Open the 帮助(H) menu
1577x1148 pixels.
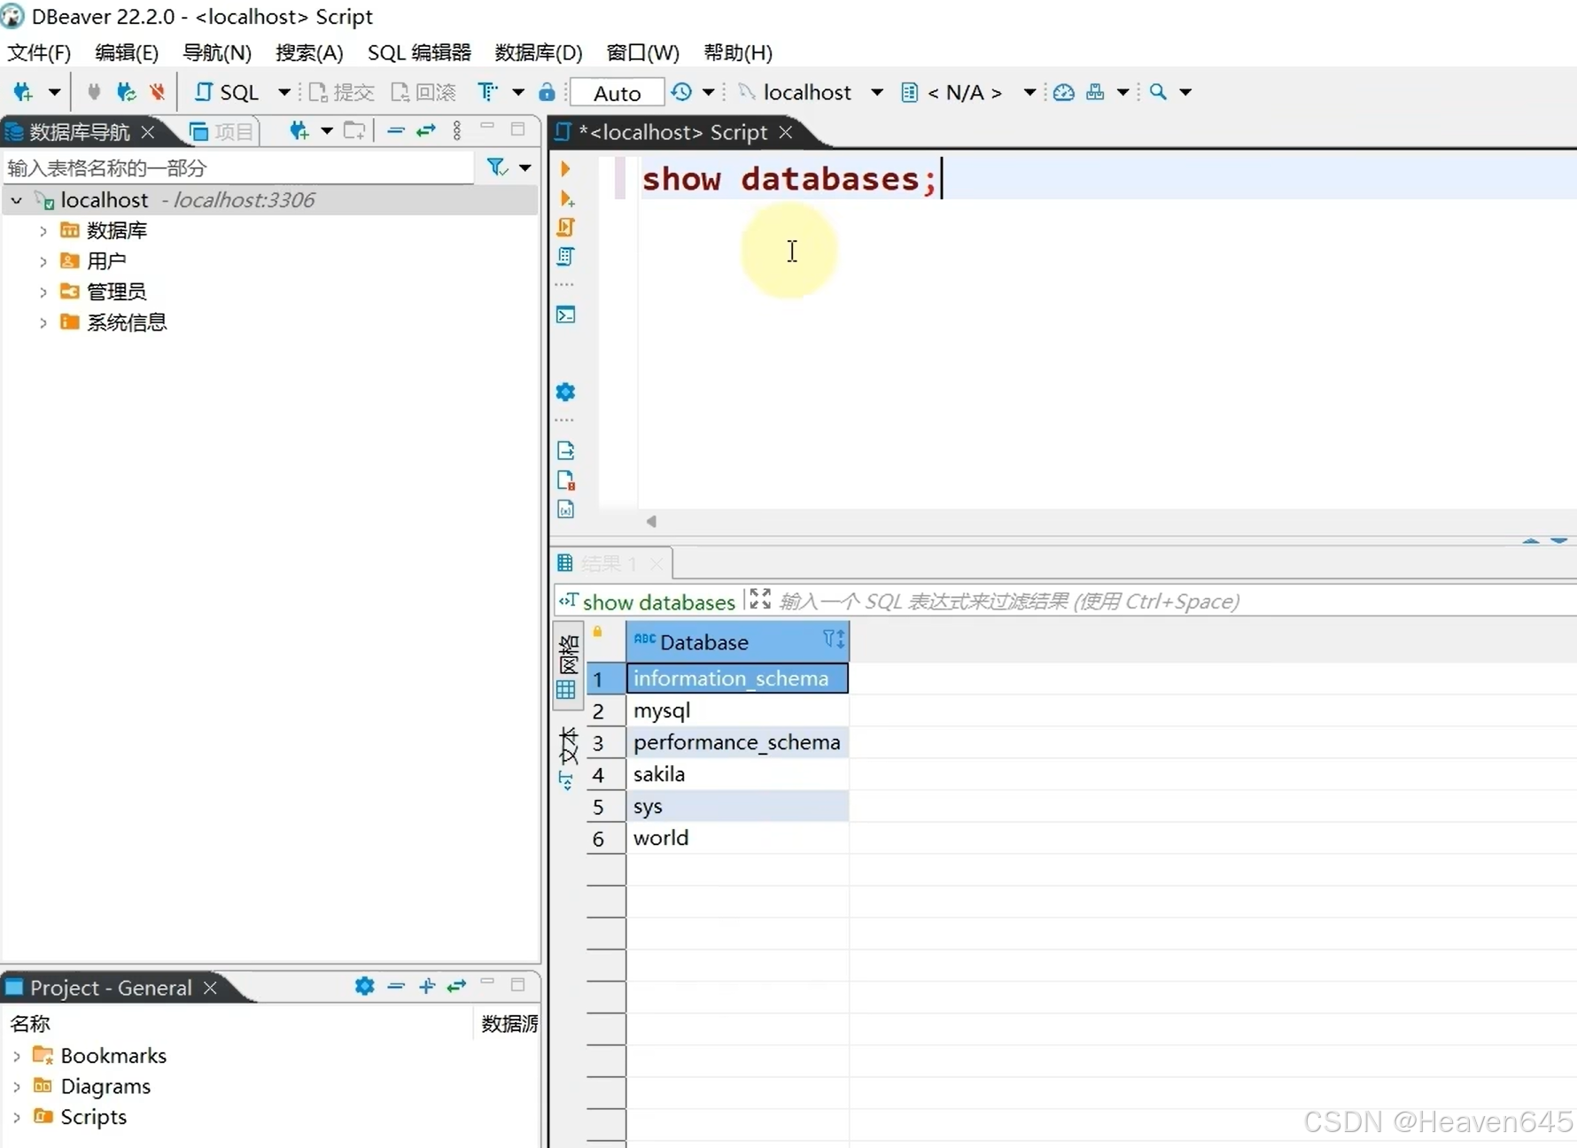point(738,52)
